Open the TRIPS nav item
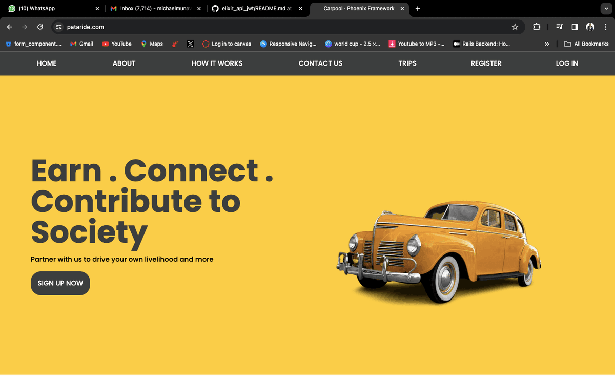This screenshot has width=615, height=384. (x=407, y=63)
